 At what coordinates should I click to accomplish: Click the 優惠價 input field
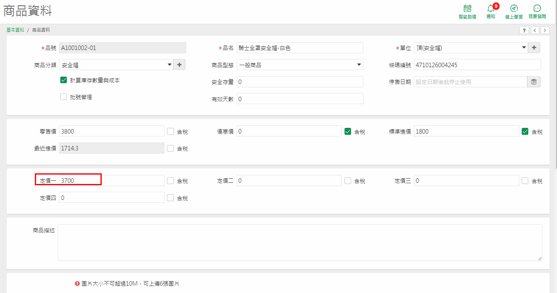[289, 132]
